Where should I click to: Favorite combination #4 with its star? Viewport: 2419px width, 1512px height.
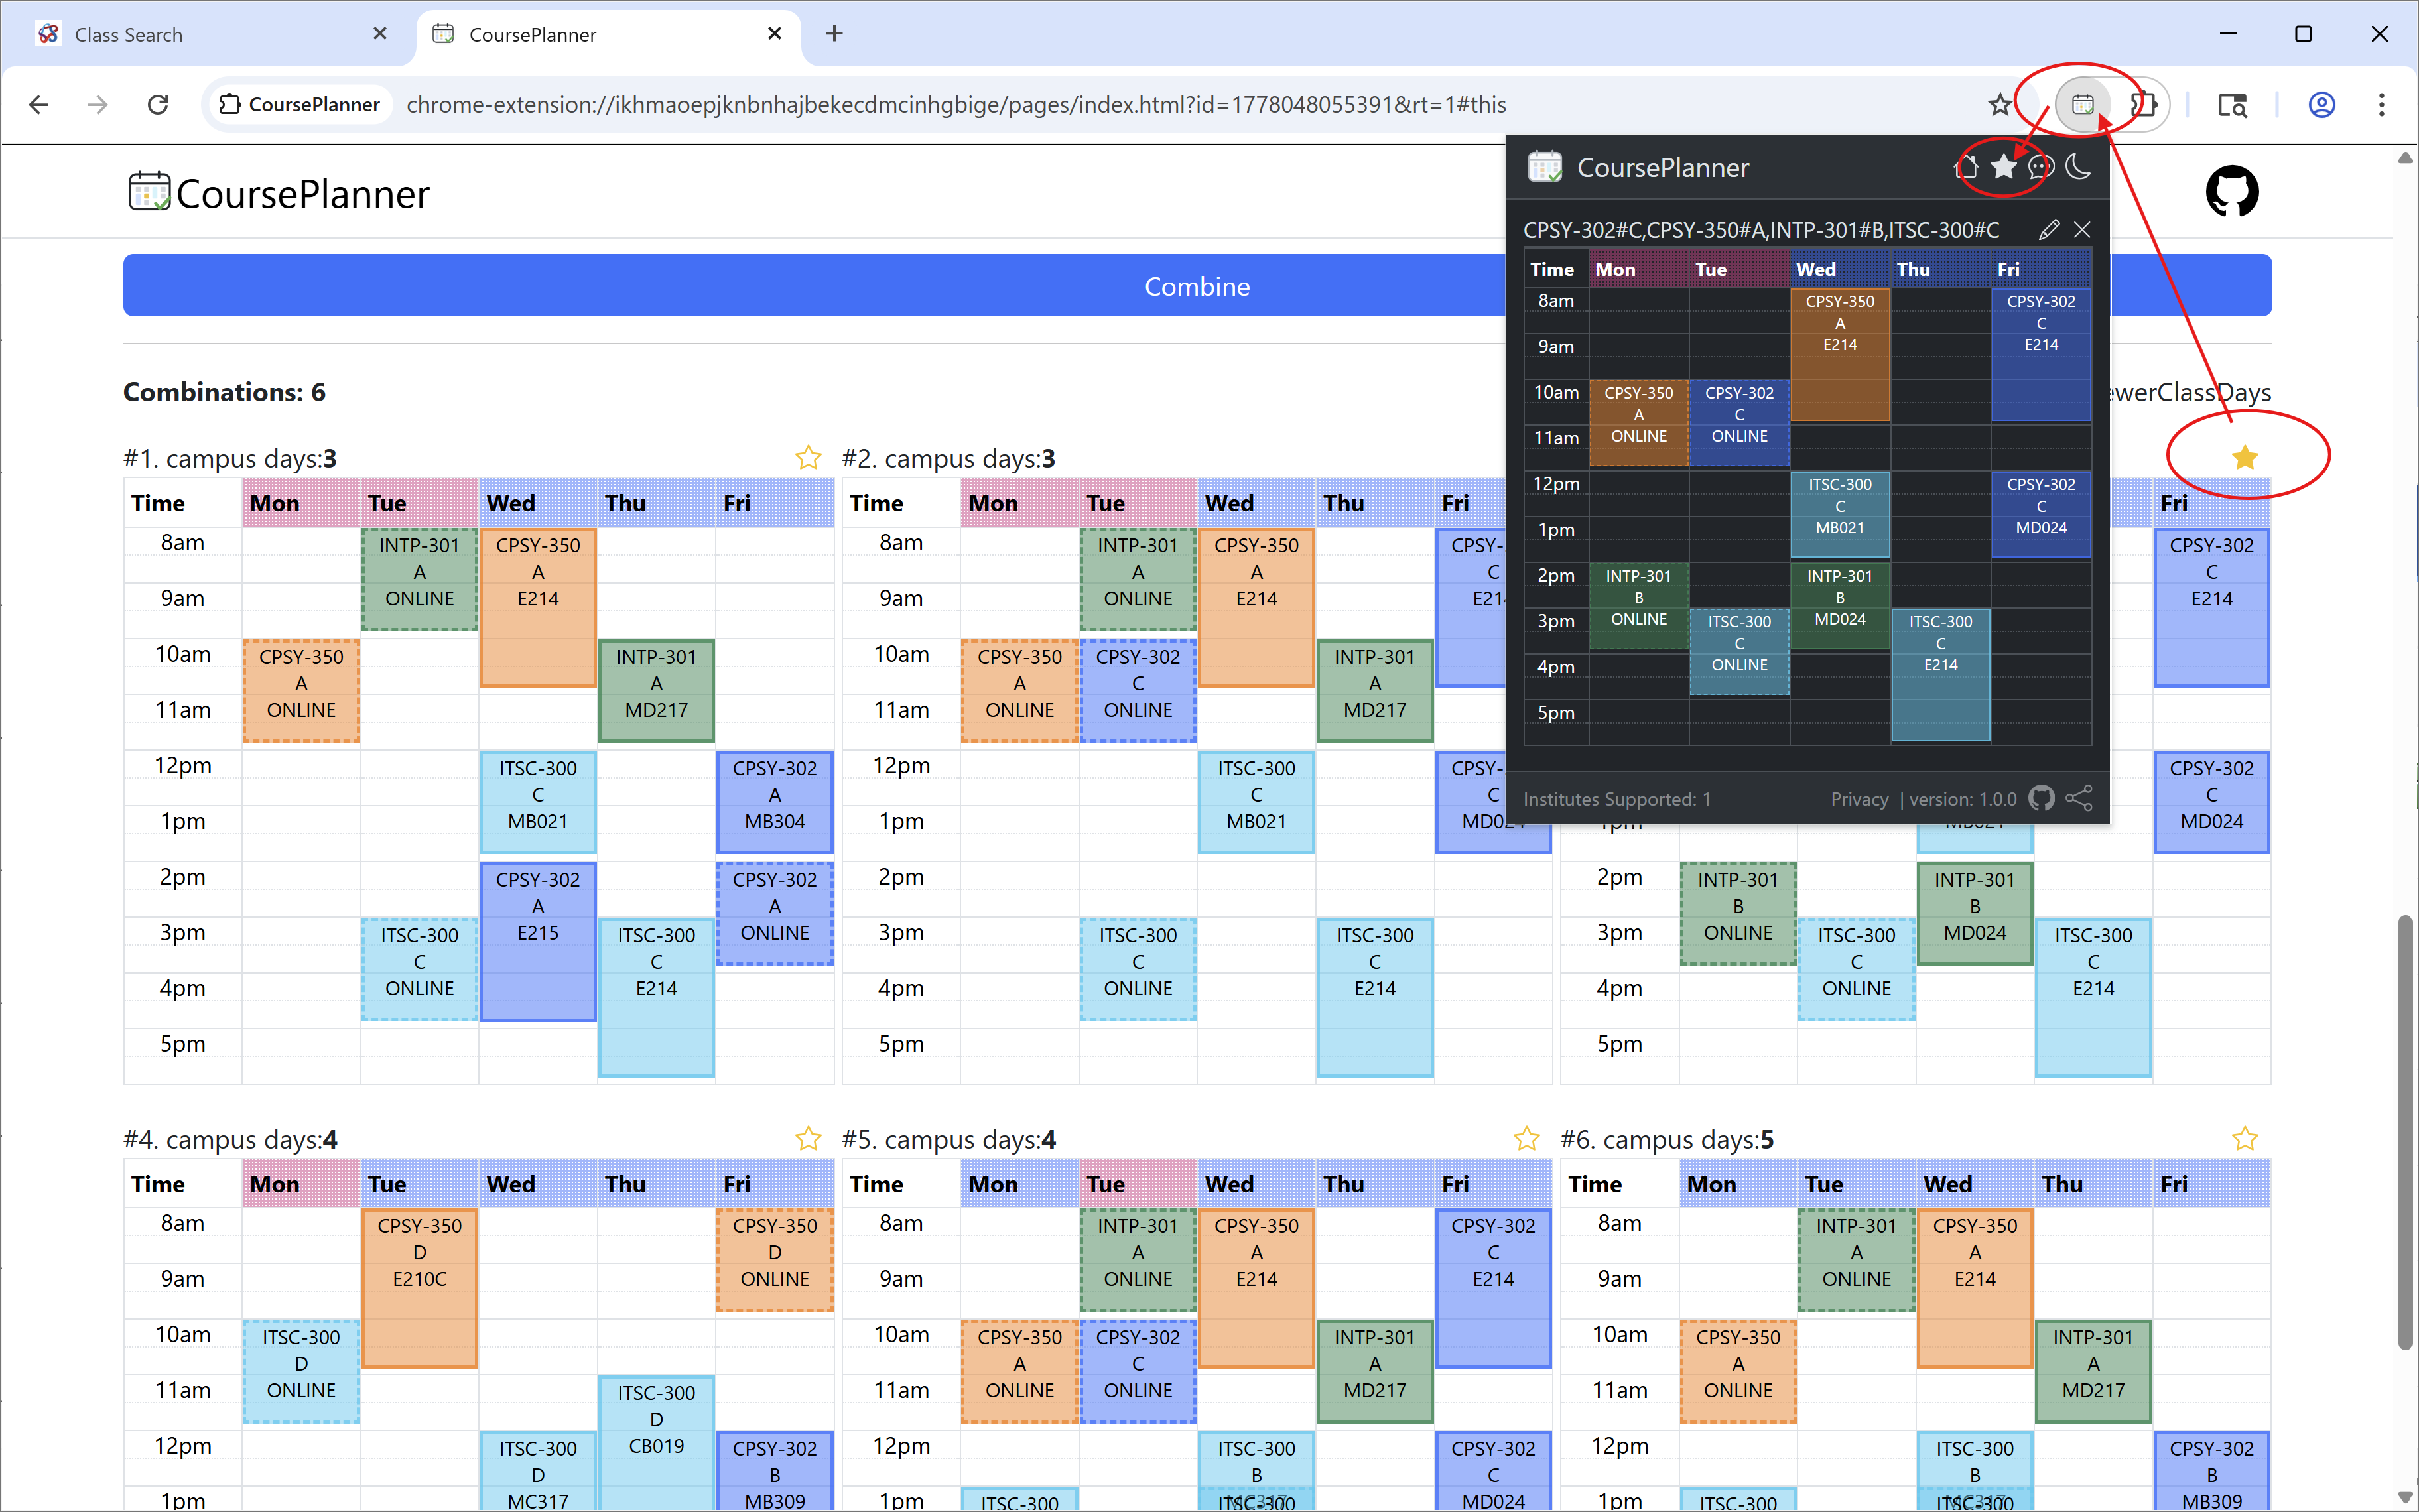808,1138
